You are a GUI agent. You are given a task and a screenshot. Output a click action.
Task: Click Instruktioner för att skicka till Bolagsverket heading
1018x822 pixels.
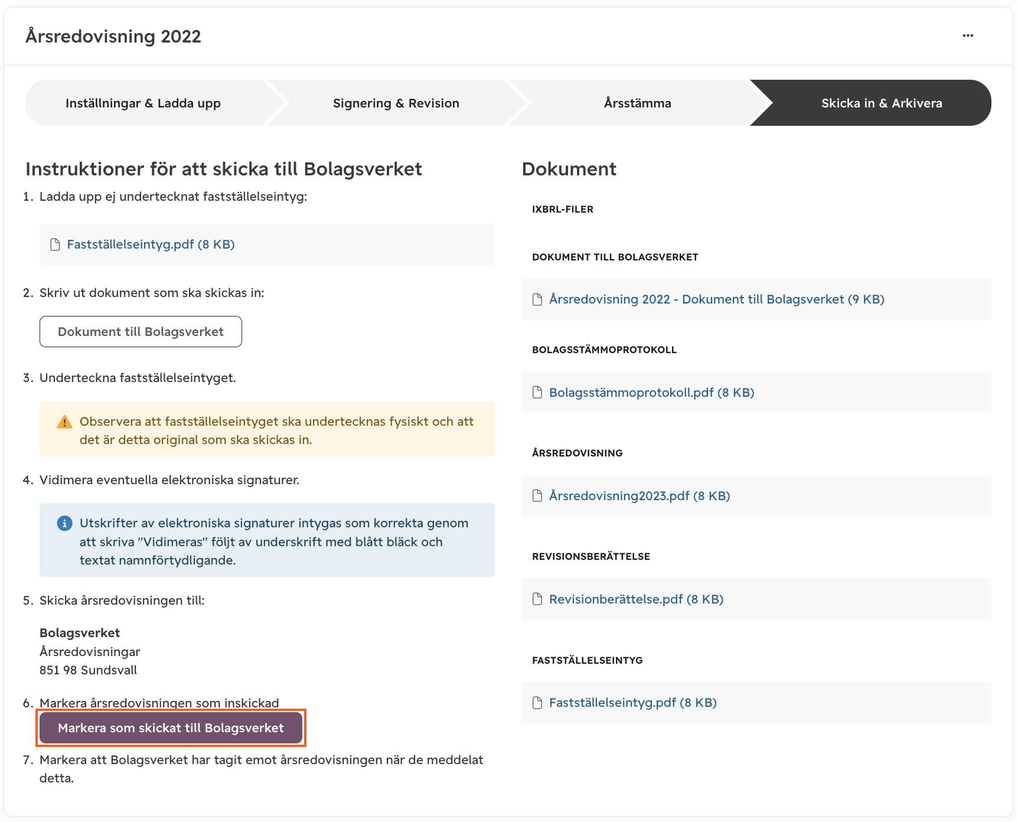(x=224, y=169)
